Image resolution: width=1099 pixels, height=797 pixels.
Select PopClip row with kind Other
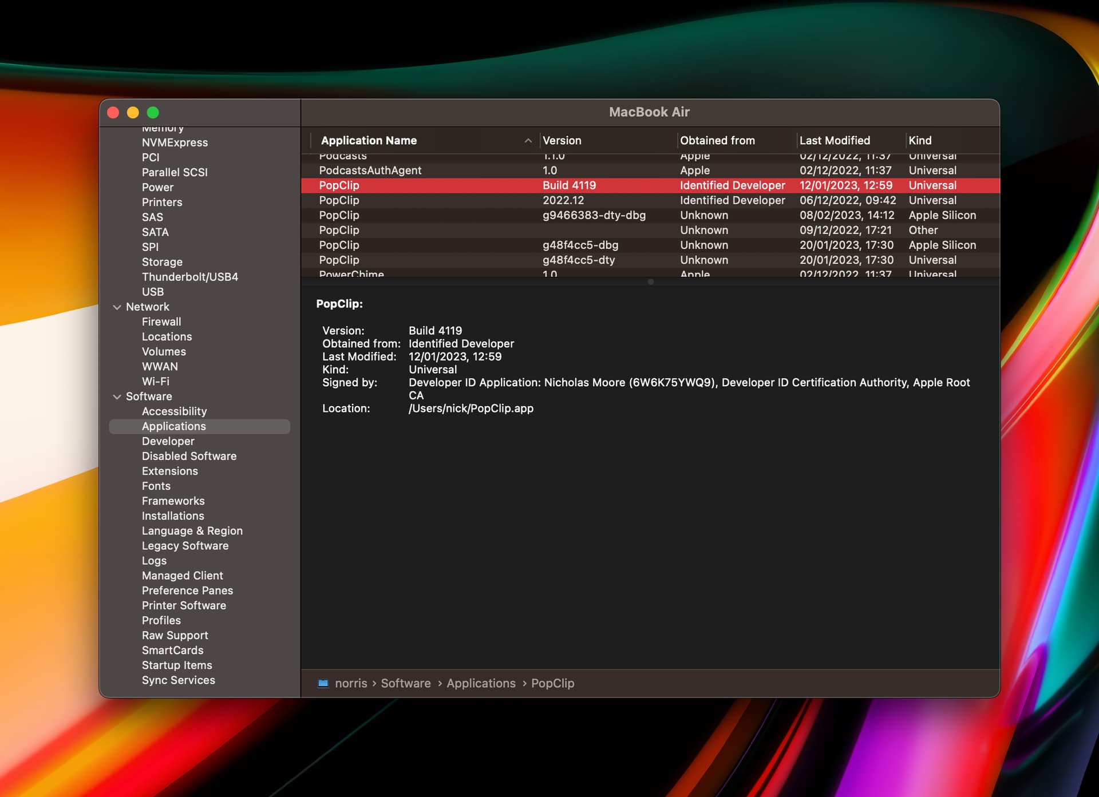pos(650,230)
